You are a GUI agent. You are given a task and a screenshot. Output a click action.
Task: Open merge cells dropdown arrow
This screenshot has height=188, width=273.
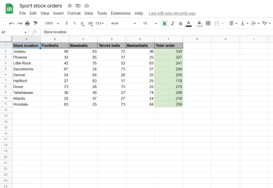tap(223, 23)
